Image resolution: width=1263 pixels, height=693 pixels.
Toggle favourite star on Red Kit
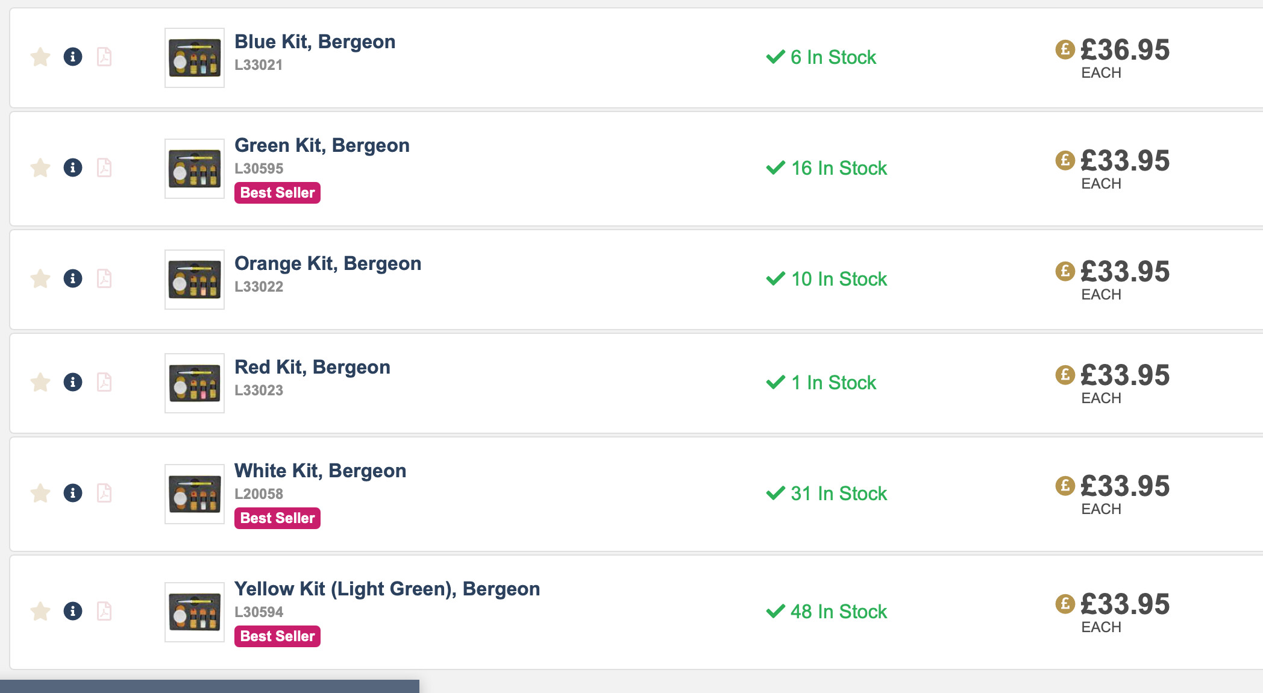coord(40,383)
